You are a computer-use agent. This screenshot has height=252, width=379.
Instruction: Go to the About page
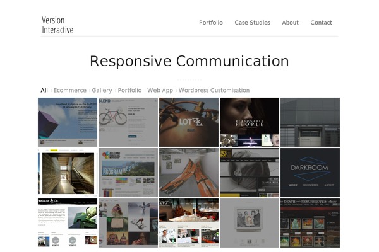point(290,23)
